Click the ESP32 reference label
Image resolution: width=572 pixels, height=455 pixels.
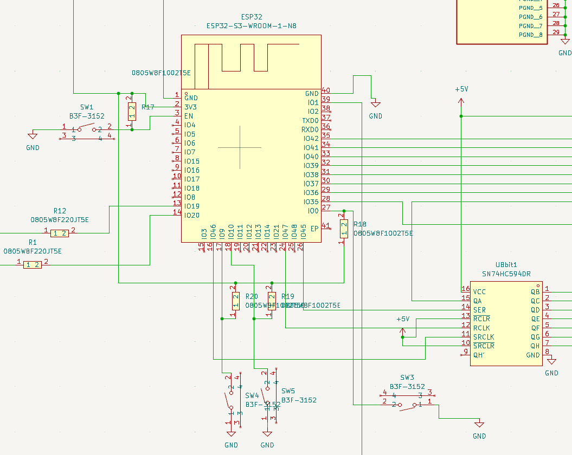[x=252, y=17]
